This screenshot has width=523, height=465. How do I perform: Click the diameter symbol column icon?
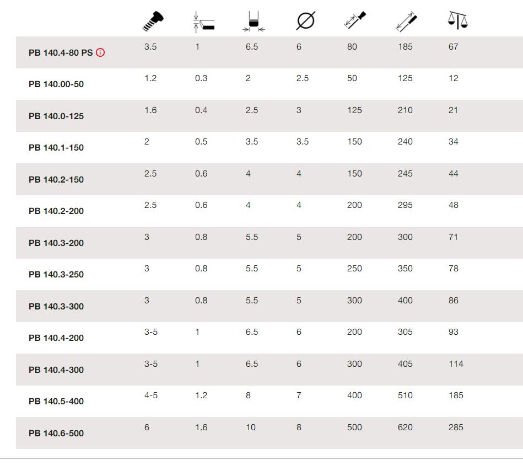point(305,21)
